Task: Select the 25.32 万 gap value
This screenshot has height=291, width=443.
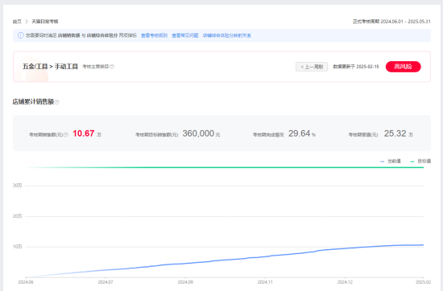Action: 399,133
